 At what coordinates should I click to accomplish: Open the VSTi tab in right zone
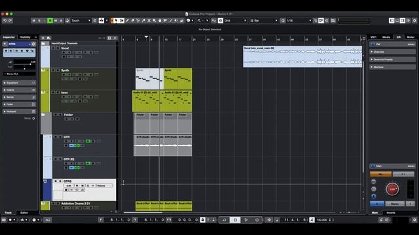[x=374, y=37]
